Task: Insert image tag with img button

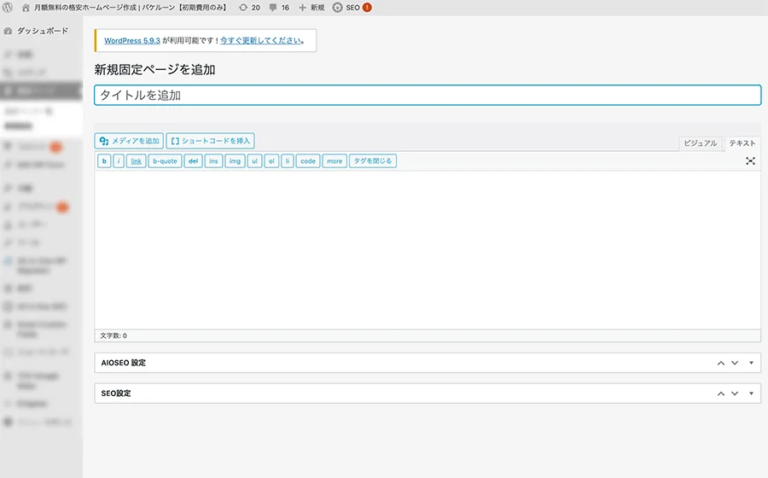Action: point(236,161)
